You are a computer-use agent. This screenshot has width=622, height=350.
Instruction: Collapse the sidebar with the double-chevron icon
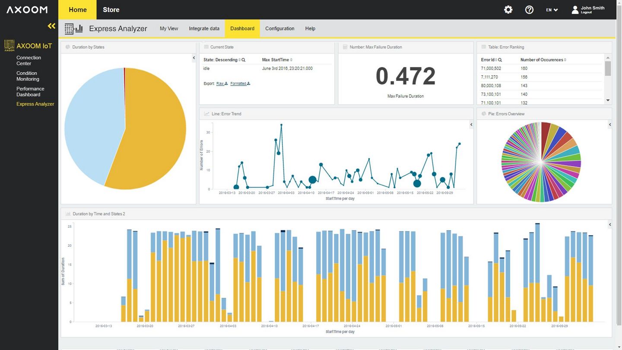pos(51,26)
